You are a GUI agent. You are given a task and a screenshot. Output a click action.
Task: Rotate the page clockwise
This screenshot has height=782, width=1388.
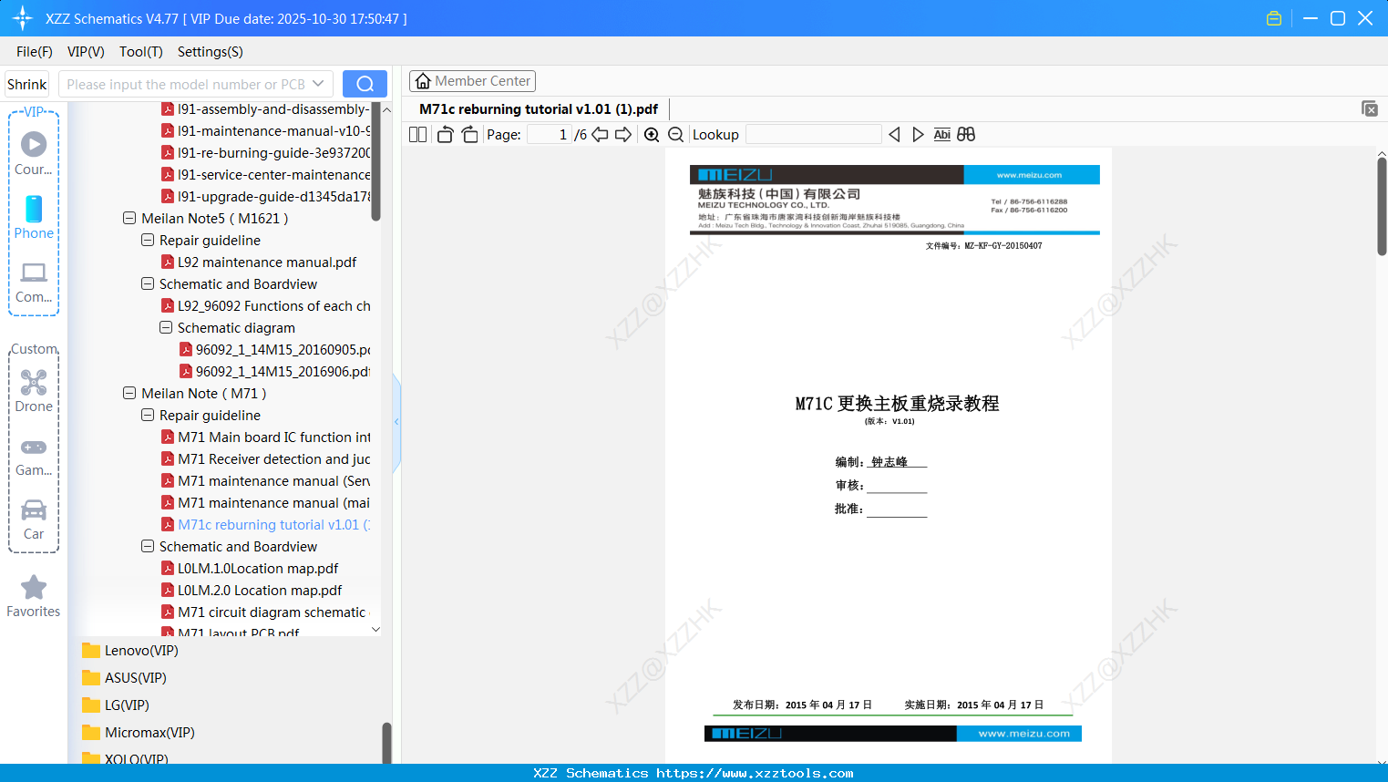coord(468,134)
